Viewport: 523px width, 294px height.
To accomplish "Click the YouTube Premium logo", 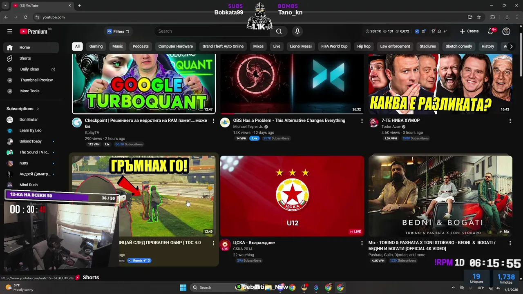I will (34, 31).
